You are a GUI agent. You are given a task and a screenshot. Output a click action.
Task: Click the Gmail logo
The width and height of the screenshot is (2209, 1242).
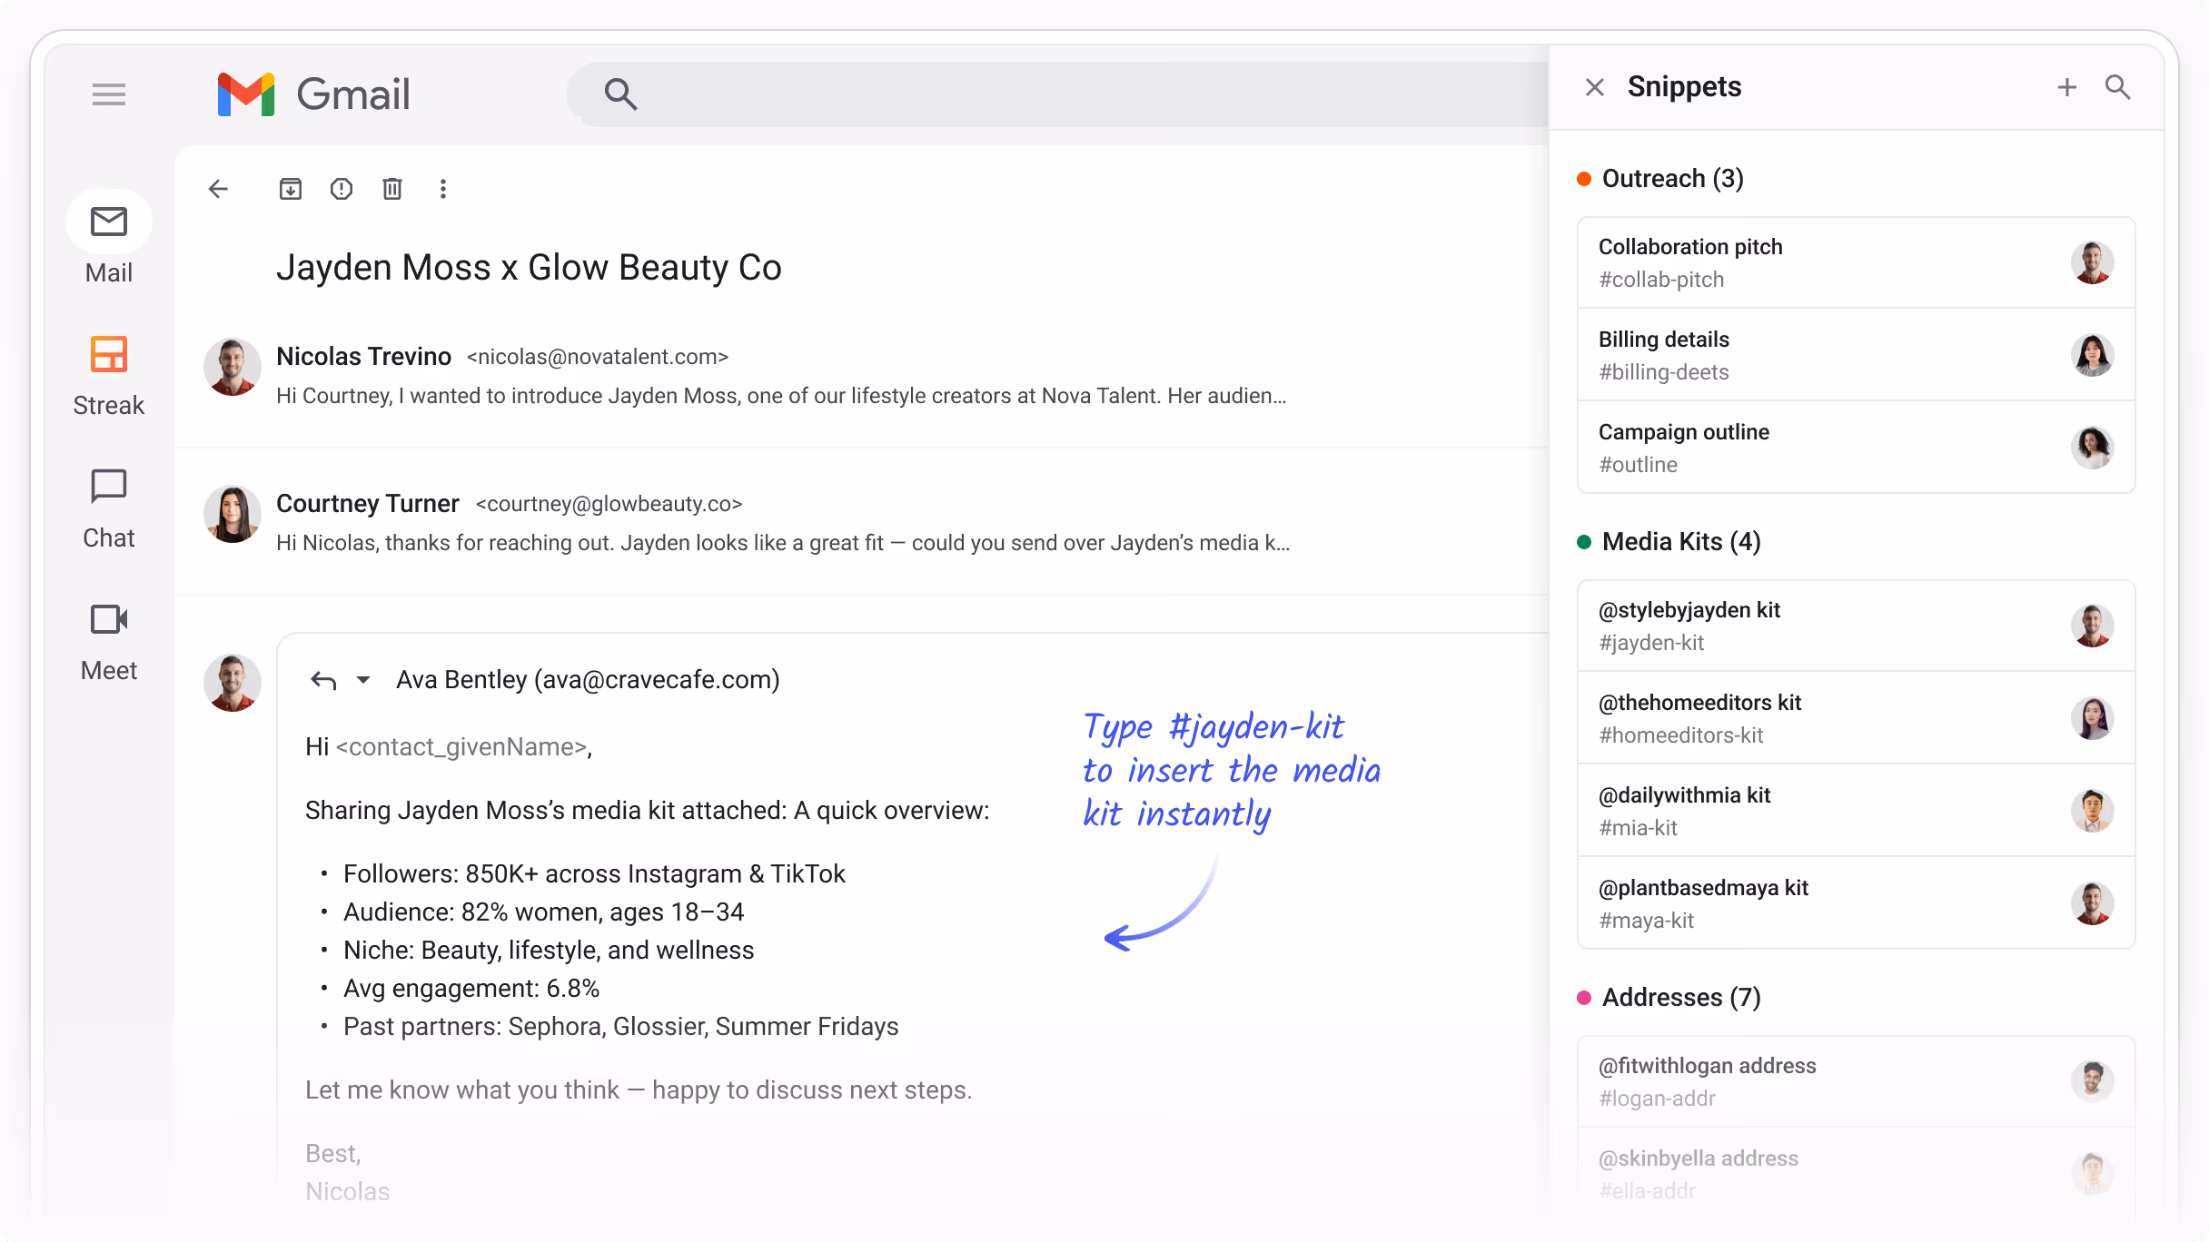click(x=313, y=94)
